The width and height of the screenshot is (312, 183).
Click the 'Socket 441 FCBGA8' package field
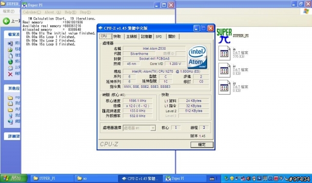(154, 59)
